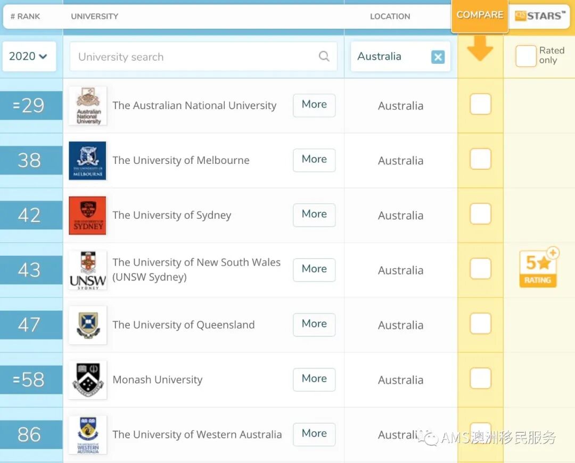
Task: Click More for University of Queensland
Action: [x=314, y=324]
